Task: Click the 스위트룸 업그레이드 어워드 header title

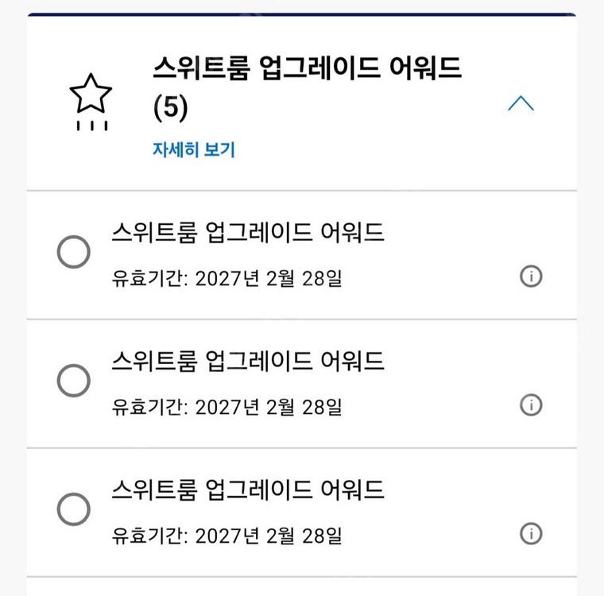Action: (308, 69)
